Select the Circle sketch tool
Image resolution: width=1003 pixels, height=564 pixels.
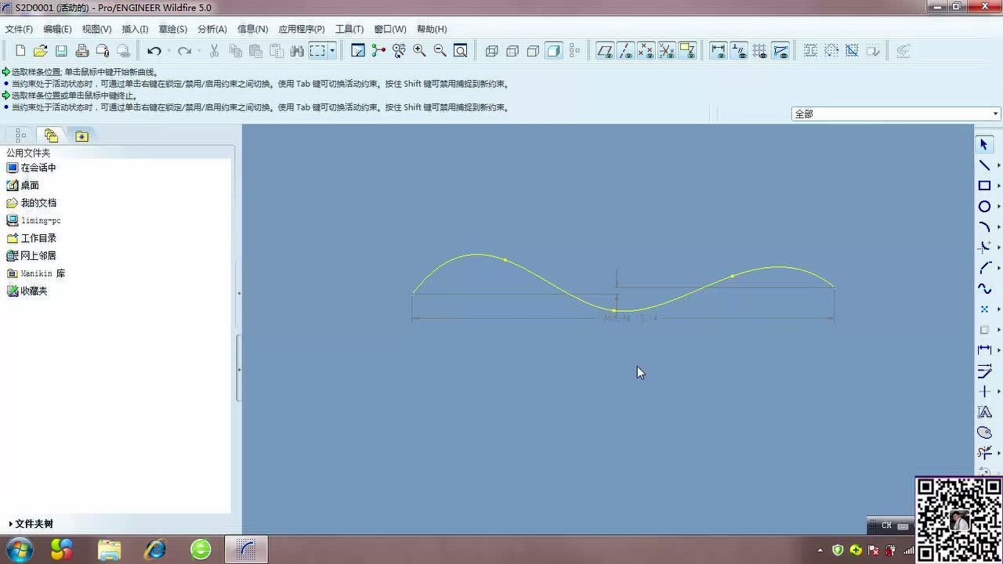984,207
